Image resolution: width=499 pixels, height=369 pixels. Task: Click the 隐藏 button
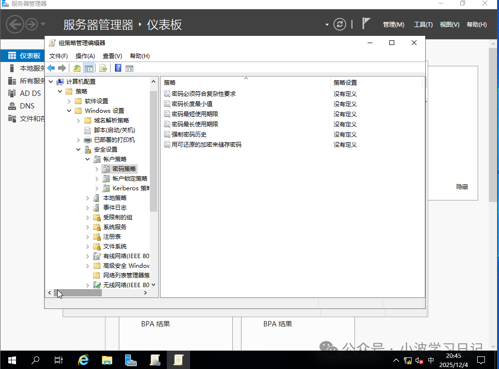click(461, 186)
